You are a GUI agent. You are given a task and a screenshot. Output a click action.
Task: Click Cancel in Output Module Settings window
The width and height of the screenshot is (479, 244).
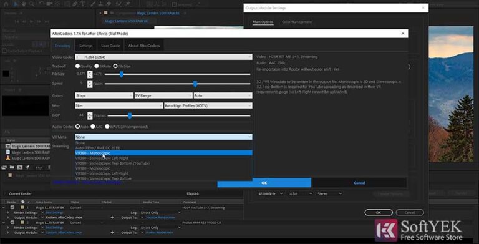[x=410, y=213]
